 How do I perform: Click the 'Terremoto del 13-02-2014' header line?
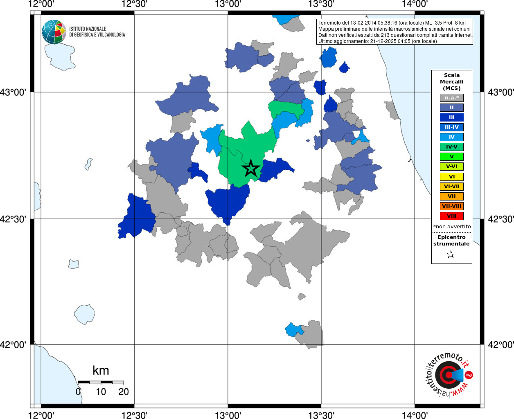(x=392, y=23)
